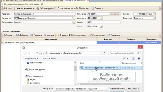Click Создать папку in dialog
The height and width of the screenshot is (92, 163).
pos(49,59)
